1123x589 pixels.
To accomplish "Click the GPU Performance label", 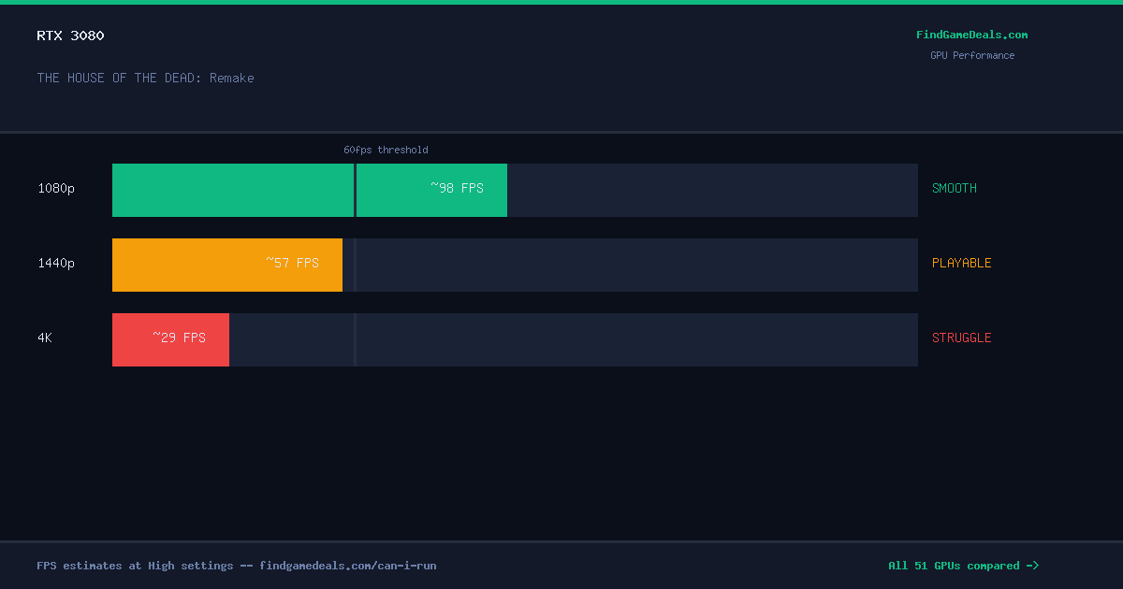I will click(972, 55).
